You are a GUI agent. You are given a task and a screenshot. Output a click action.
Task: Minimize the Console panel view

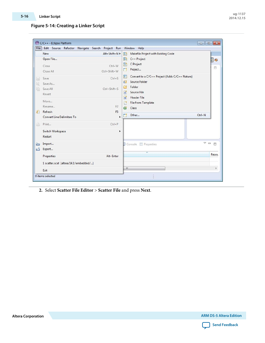pos(209,143)
